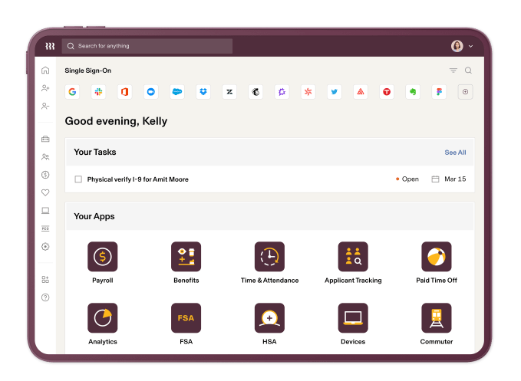Launch the Analytics app
The width and height of the screenshot is (521, 381).
[x=102, y=317]
